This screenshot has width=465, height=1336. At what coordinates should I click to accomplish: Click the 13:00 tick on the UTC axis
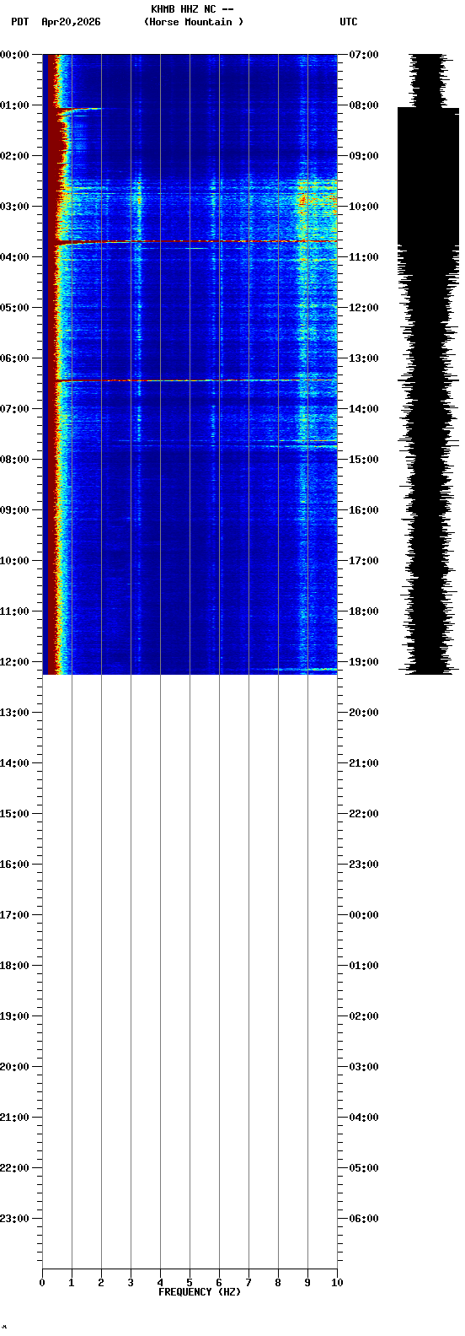click(363, 358)
